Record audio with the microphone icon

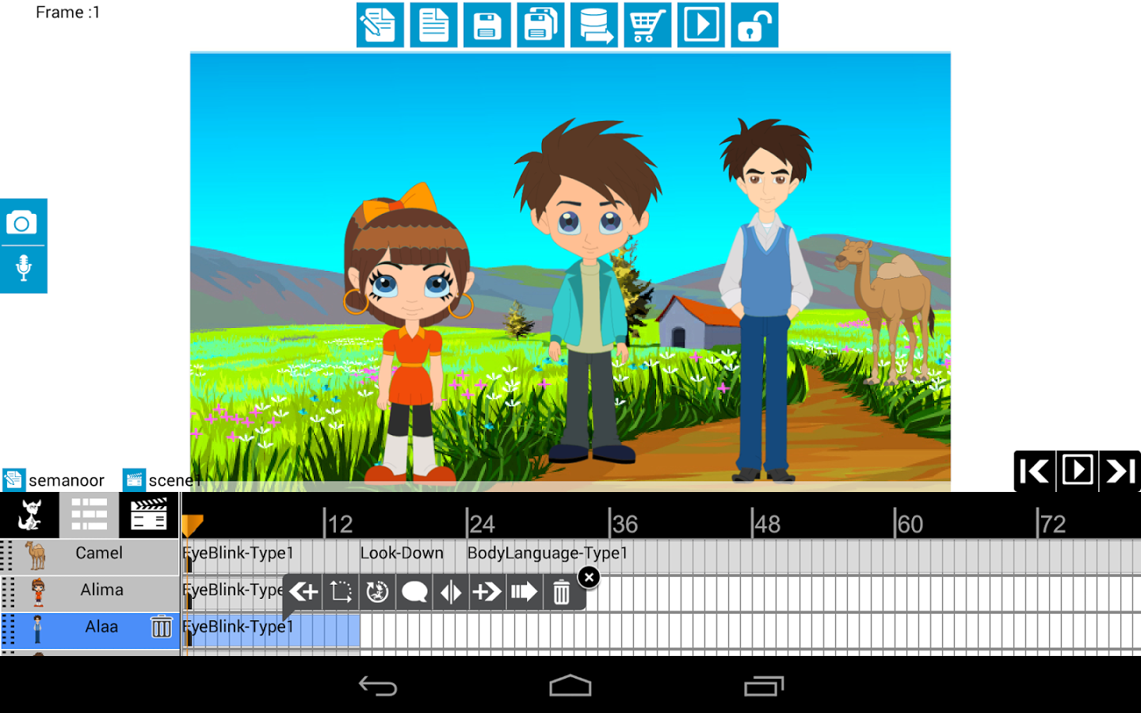coord(23,269)
